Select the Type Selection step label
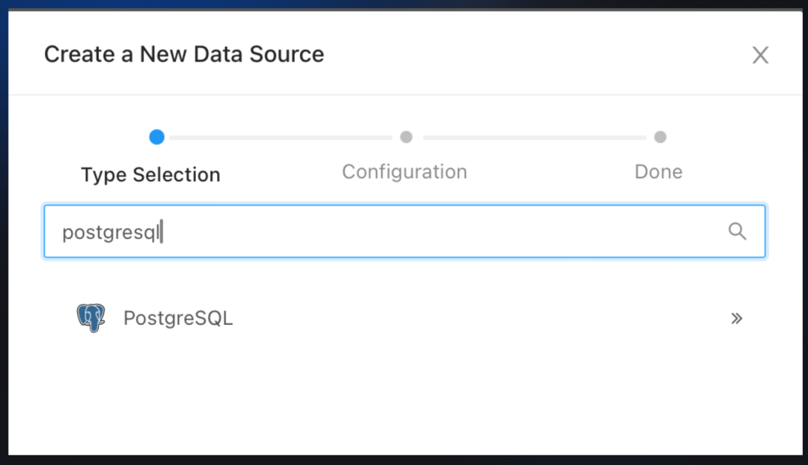This screenshot has width=808, height=465. (x=150, y=174)
